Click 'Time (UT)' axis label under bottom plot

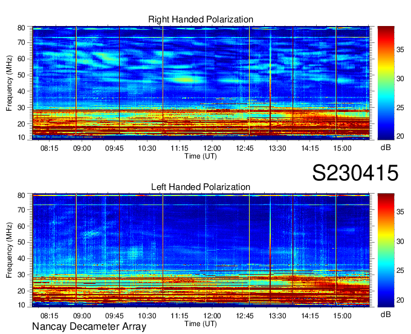pos(201,324)
